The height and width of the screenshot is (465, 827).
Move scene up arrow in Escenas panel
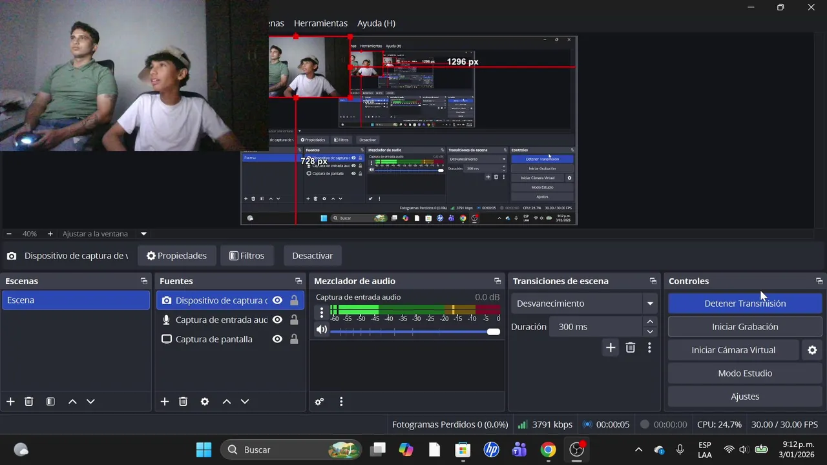click(x=72, y=402)
